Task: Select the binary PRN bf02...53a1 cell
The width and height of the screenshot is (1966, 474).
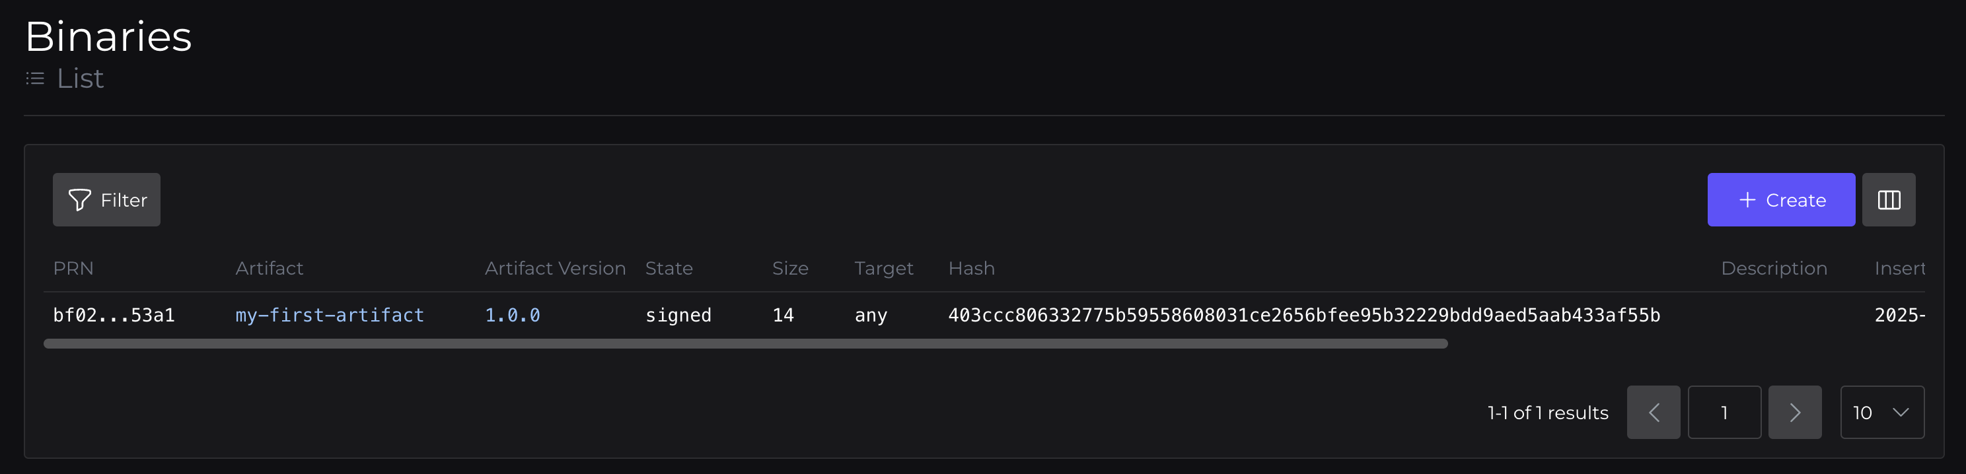Action: click(114, 316)
